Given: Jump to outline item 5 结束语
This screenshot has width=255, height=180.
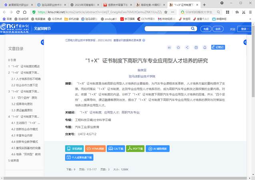Looking at the screenshot, I should point(14,161).
